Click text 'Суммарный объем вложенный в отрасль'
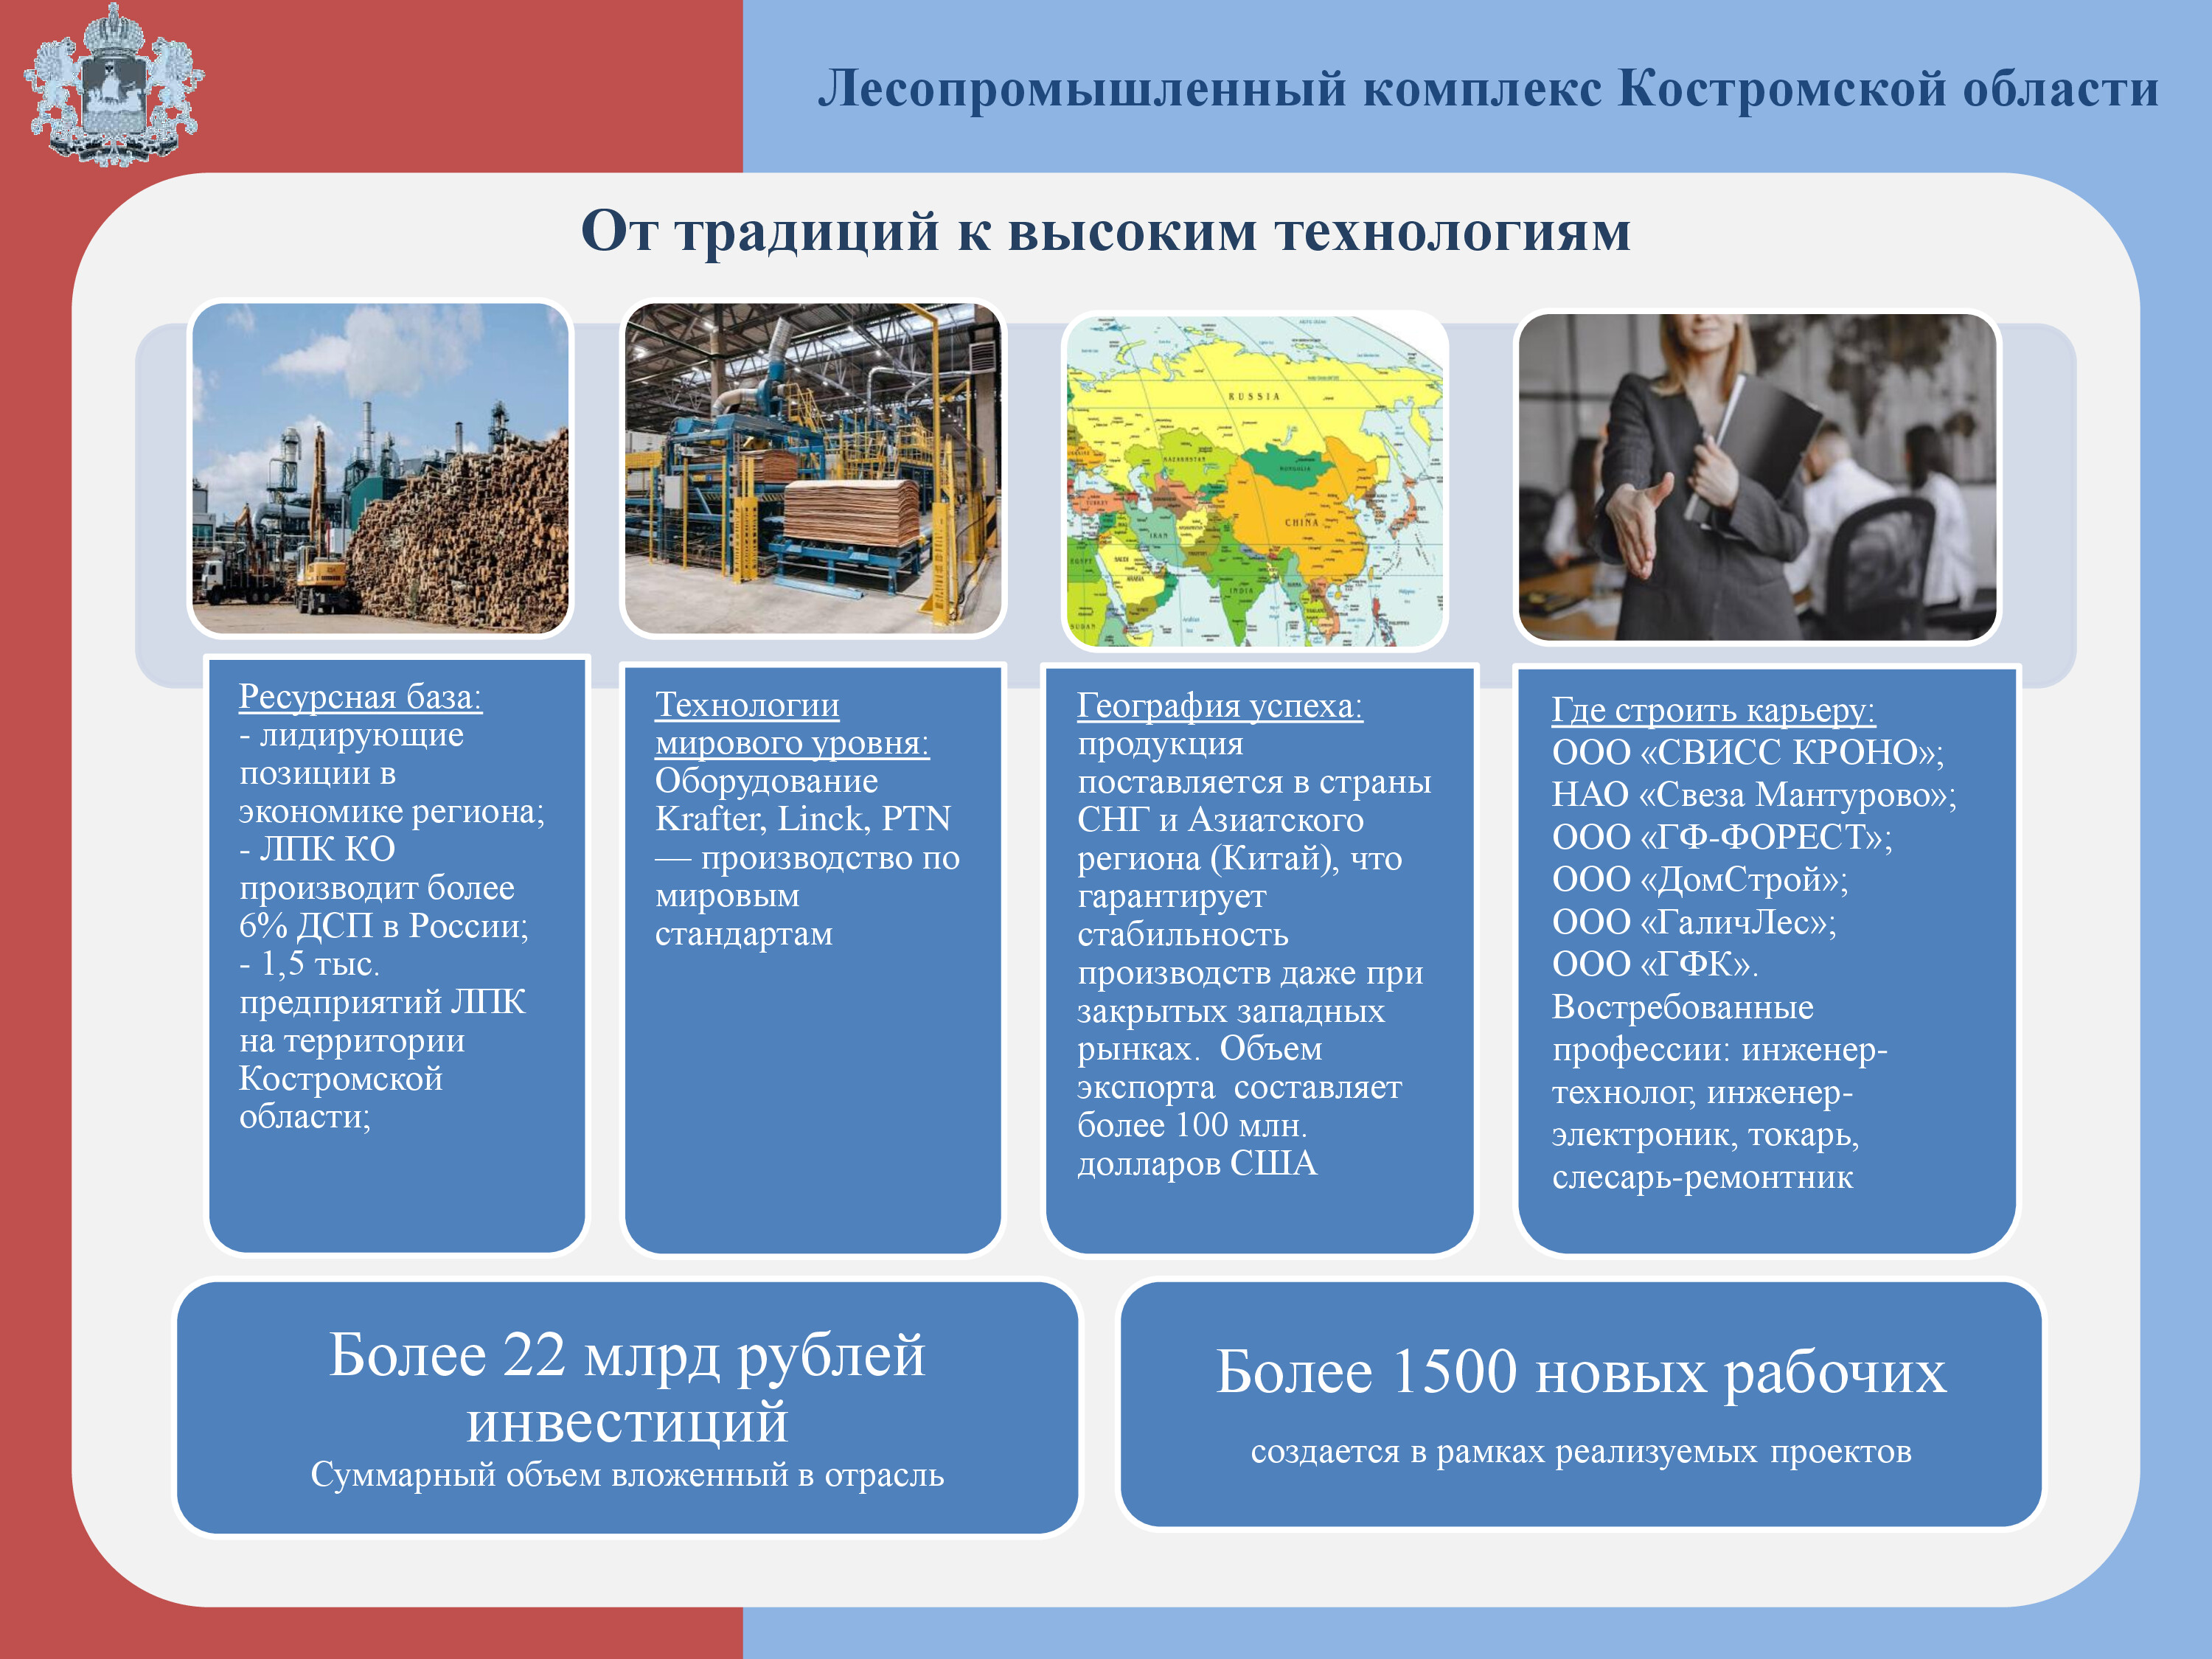Viewport: 2212px width, 1659px height. coord(627,1475)
